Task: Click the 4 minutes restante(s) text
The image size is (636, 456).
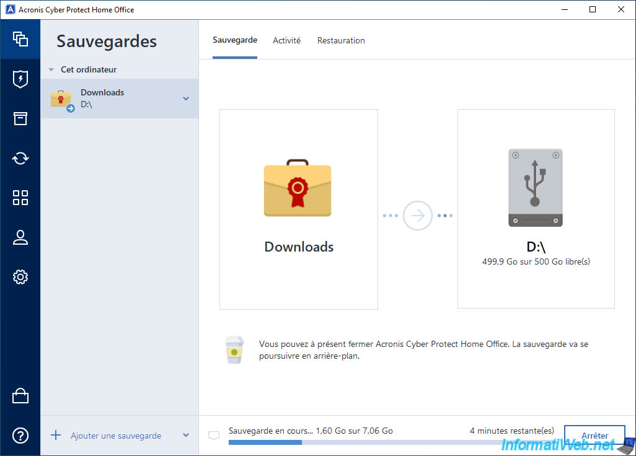Action: click(512, 431)
